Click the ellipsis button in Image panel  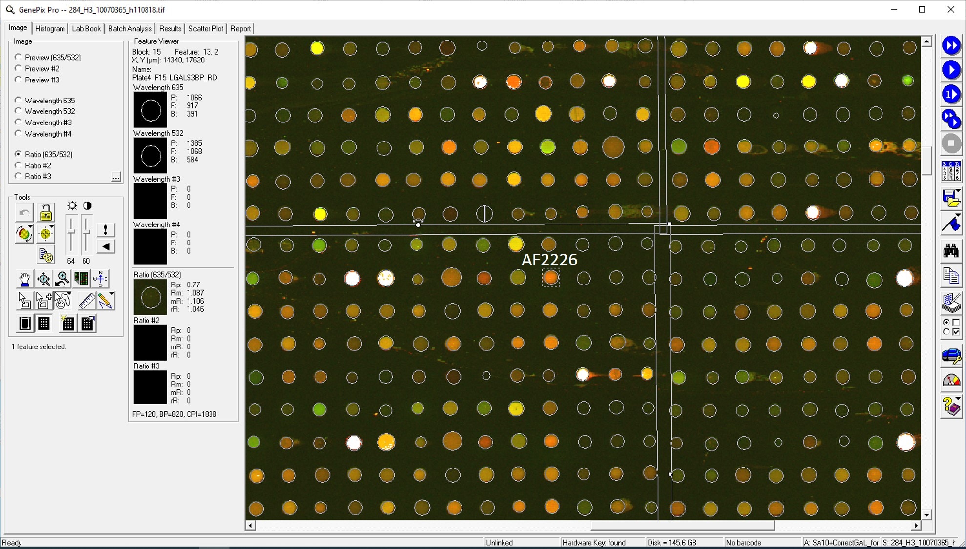(116, 177)
